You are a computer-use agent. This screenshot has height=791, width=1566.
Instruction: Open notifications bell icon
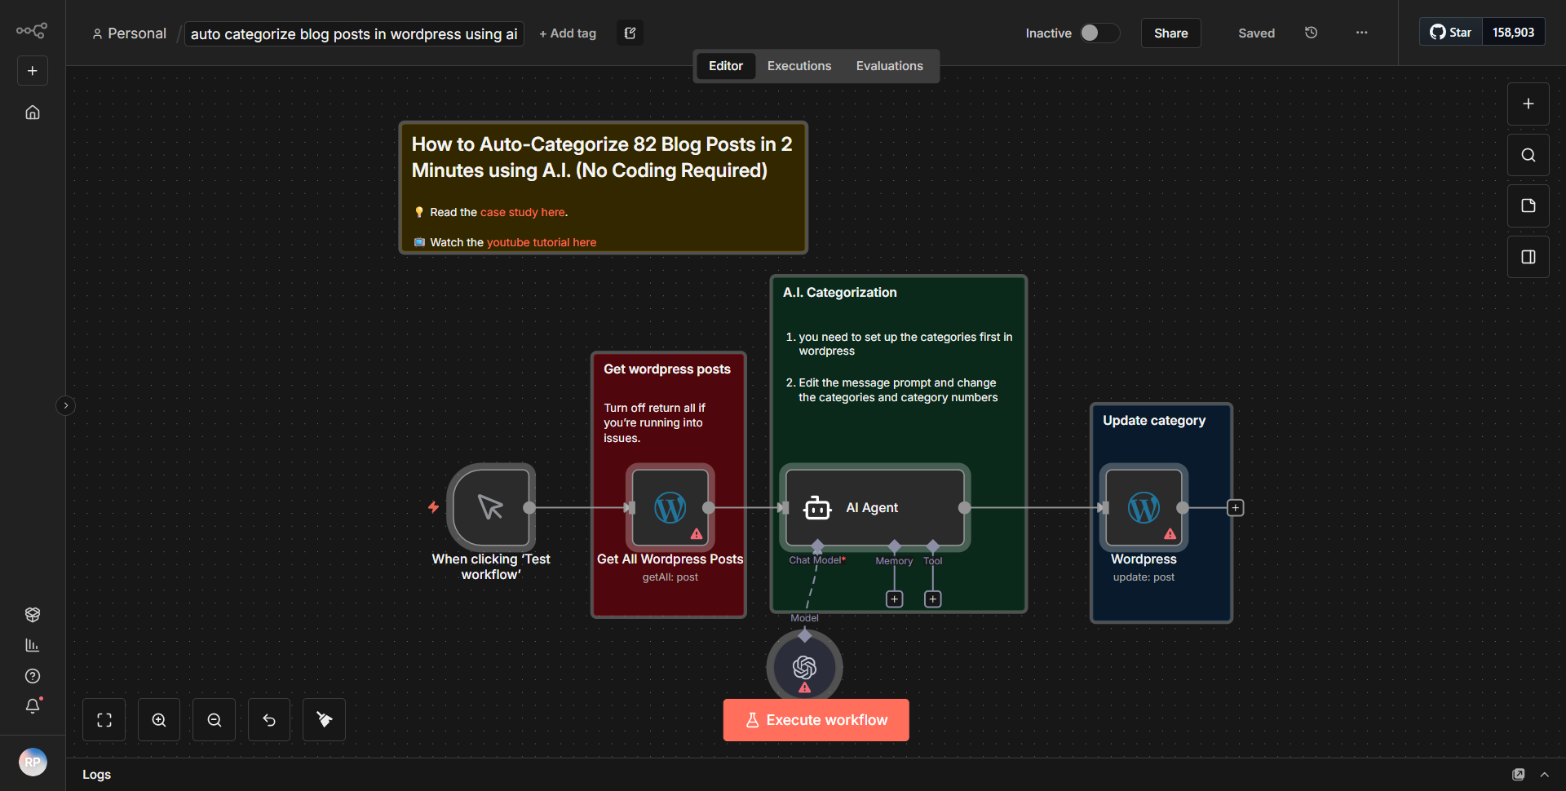(x=33, y=706)
